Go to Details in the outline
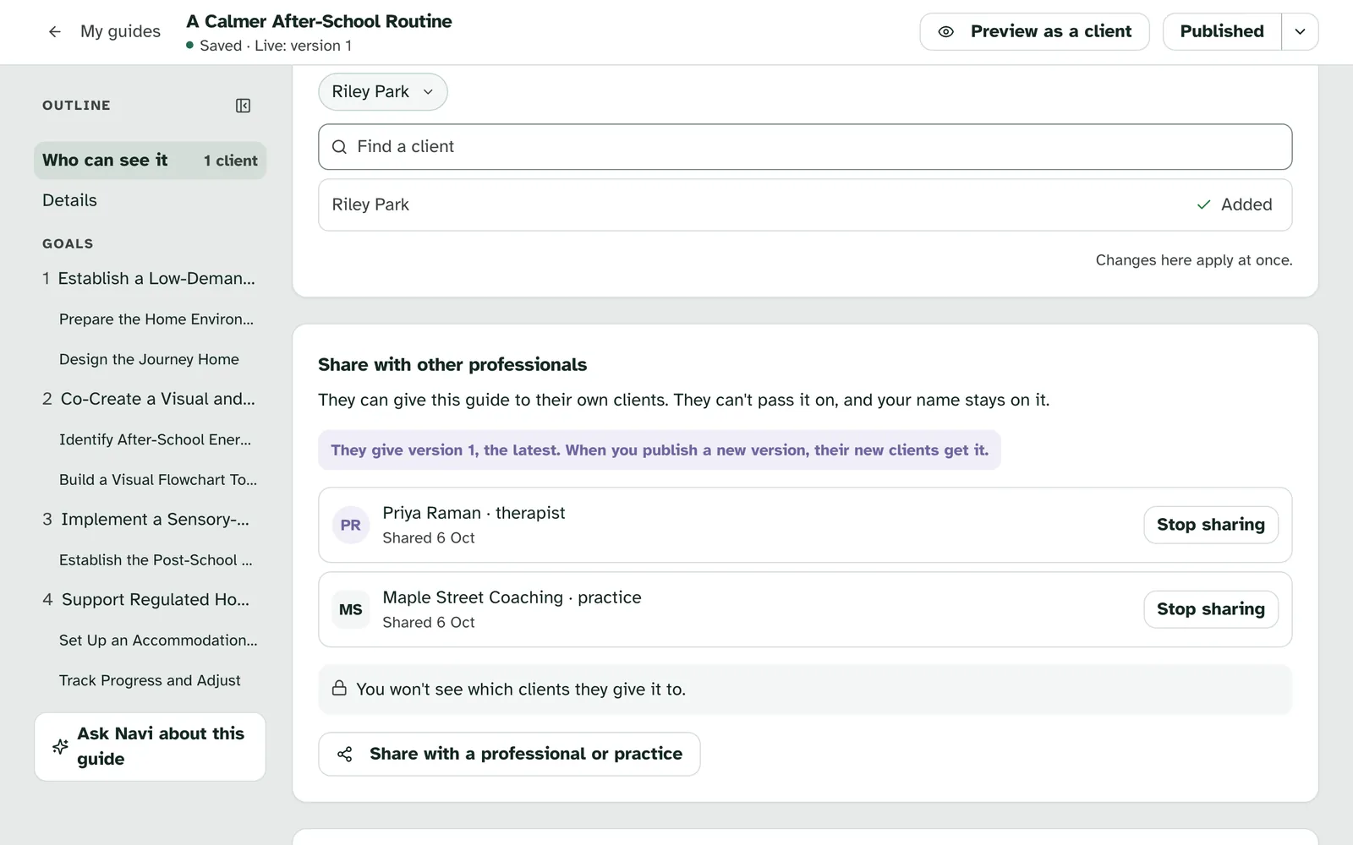This screenshot has height=845, width=1353. (x=69, y=200)
